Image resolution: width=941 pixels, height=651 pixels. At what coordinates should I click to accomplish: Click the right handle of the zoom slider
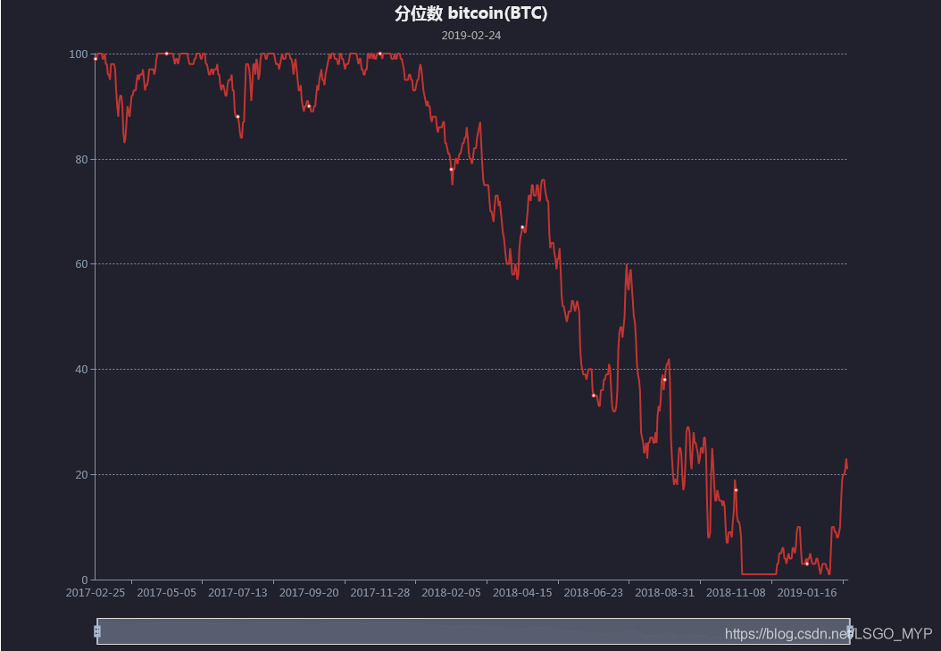[x=850, y=631]
